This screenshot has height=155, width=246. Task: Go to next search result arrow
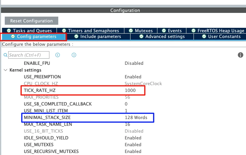point(74,55)
